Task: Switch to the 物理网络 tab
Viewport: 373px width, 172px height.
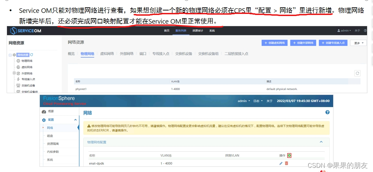Action: point(87,54)
